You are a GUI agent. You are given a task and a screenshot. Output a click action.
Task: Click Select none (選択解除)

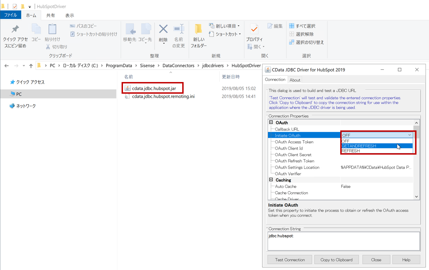point(302,34)
